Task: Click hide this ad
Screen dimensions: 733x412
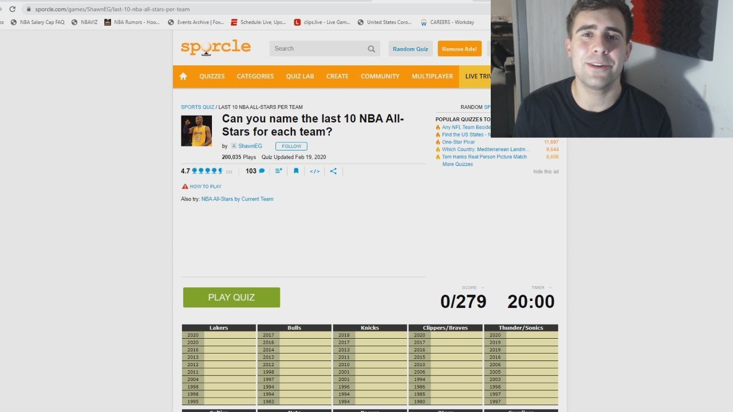Action: click(546, 172)
